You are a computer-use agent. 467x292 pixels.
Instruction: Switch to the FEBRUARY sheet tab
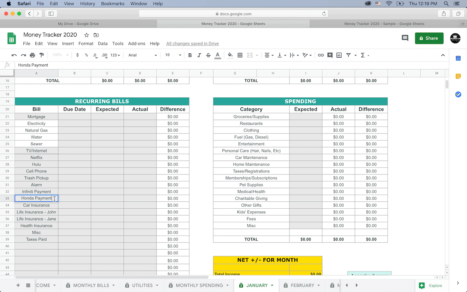pos(302,285)
